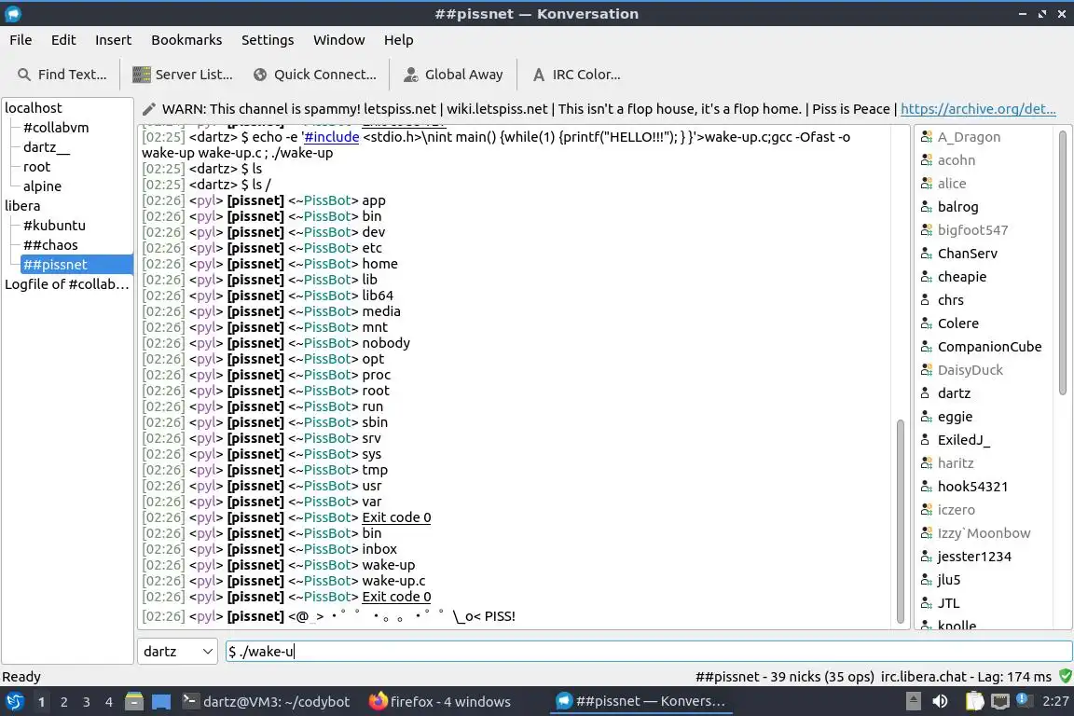Screen dimensions: 1074x716
Task: Open the Edit menu
Action: pyautogui.click(x=63, y=40)
